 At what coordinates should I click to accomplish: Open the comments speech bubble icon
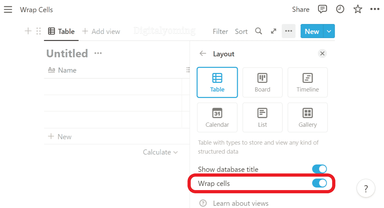click(322, 9)
